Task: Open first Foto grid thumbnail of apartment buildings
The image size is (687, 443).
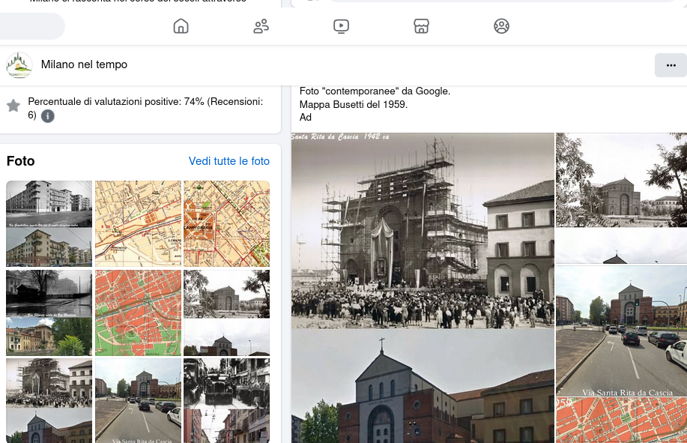Action: click(49, 223)
